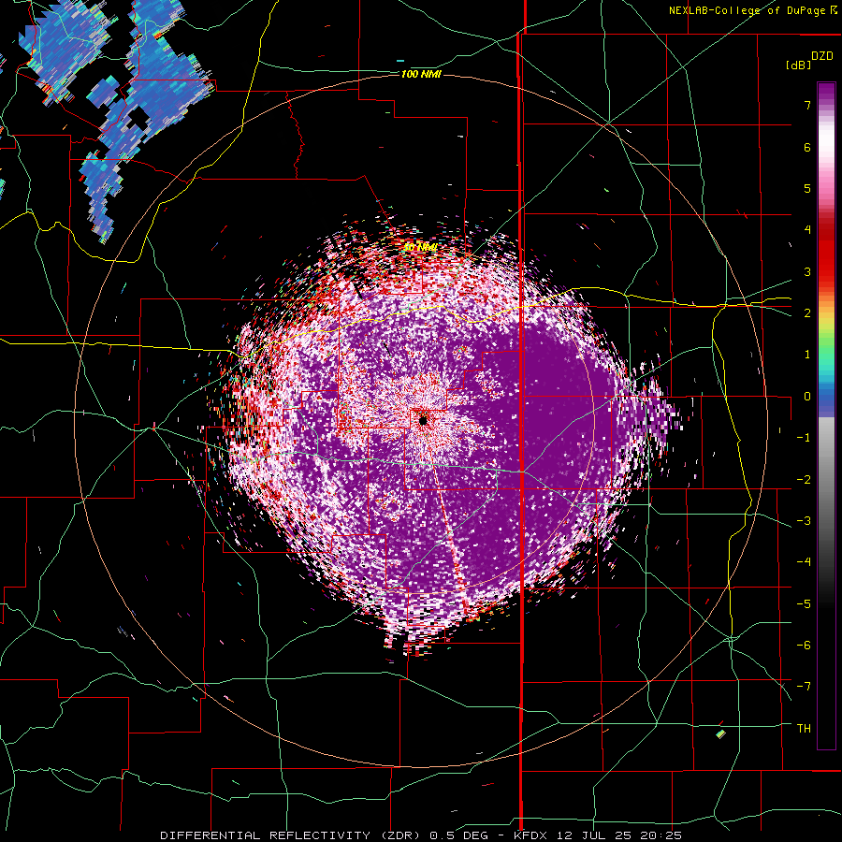
Task: Click the black radar site dot at center
Action: coord(423,420)
